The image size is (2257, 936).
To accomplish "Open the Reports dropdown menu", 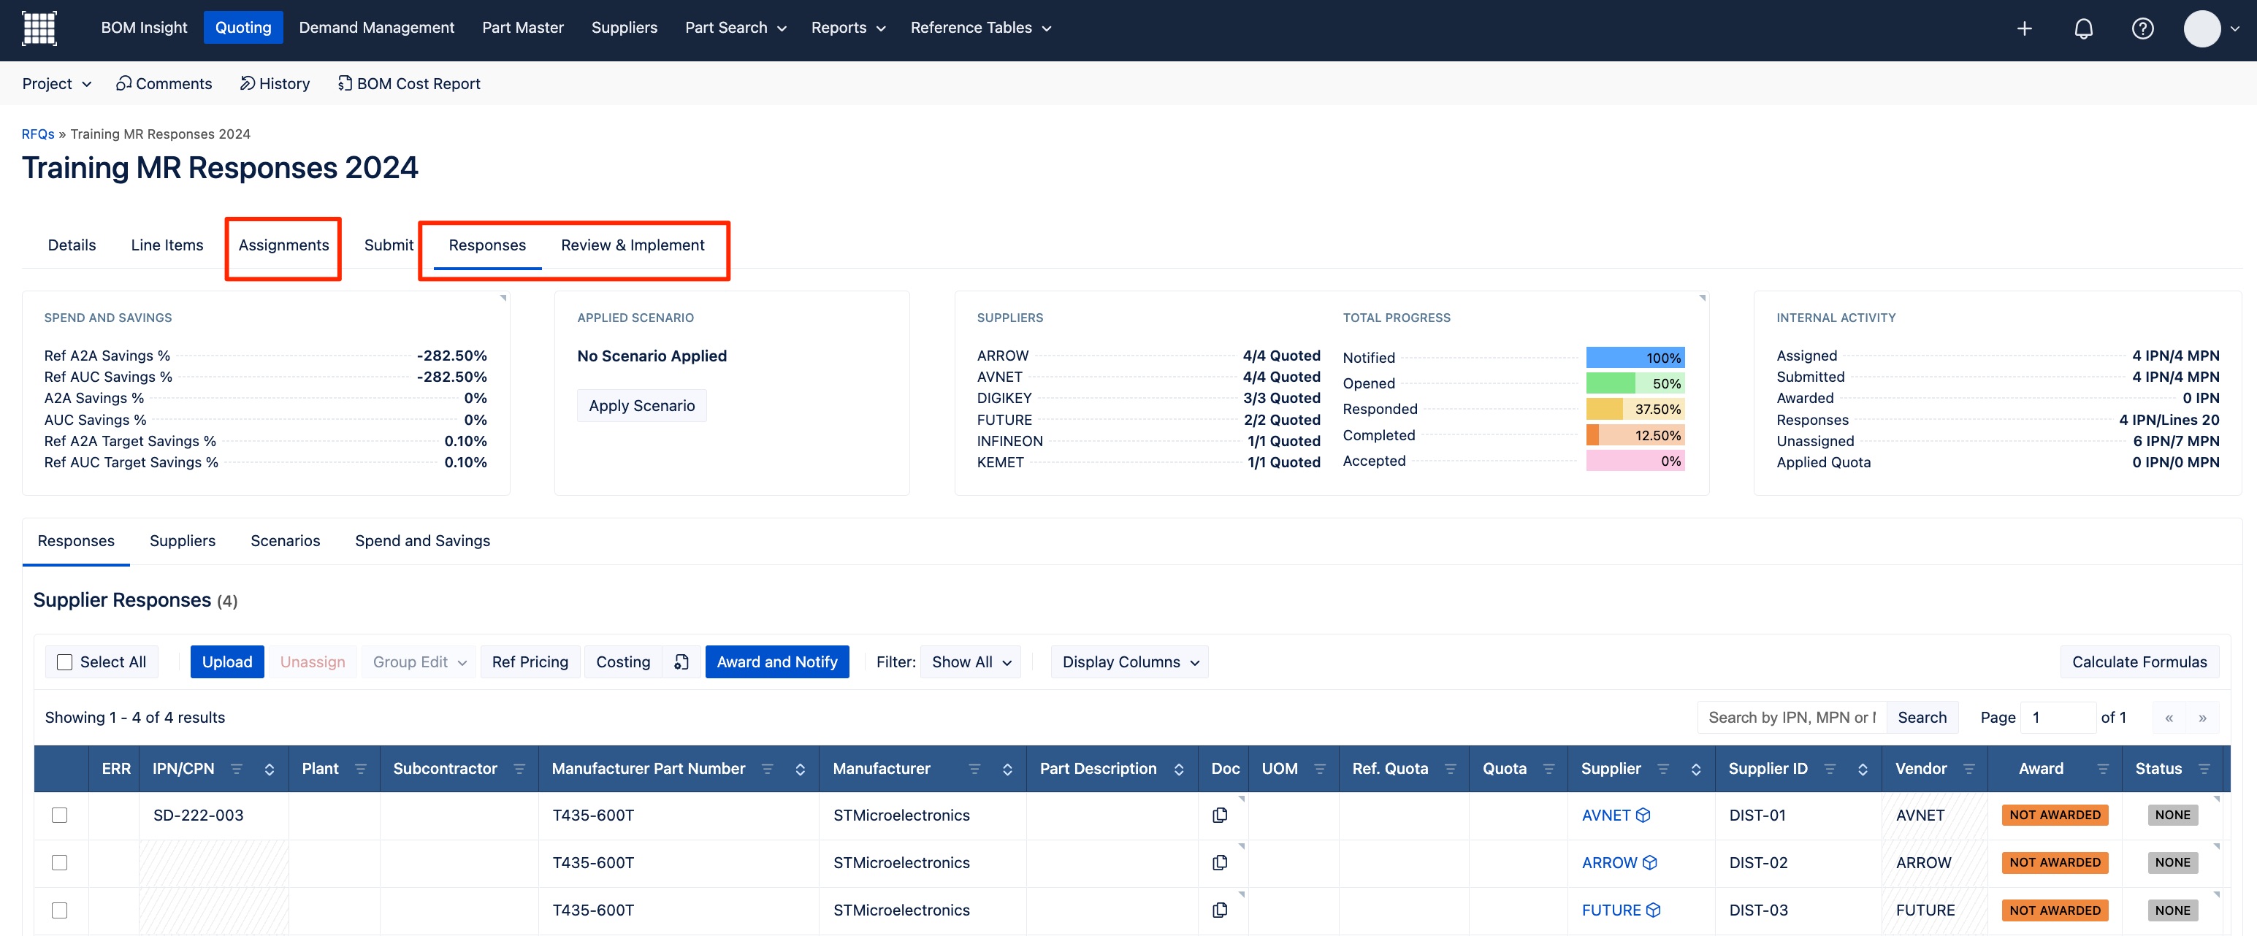I will 848,28.
